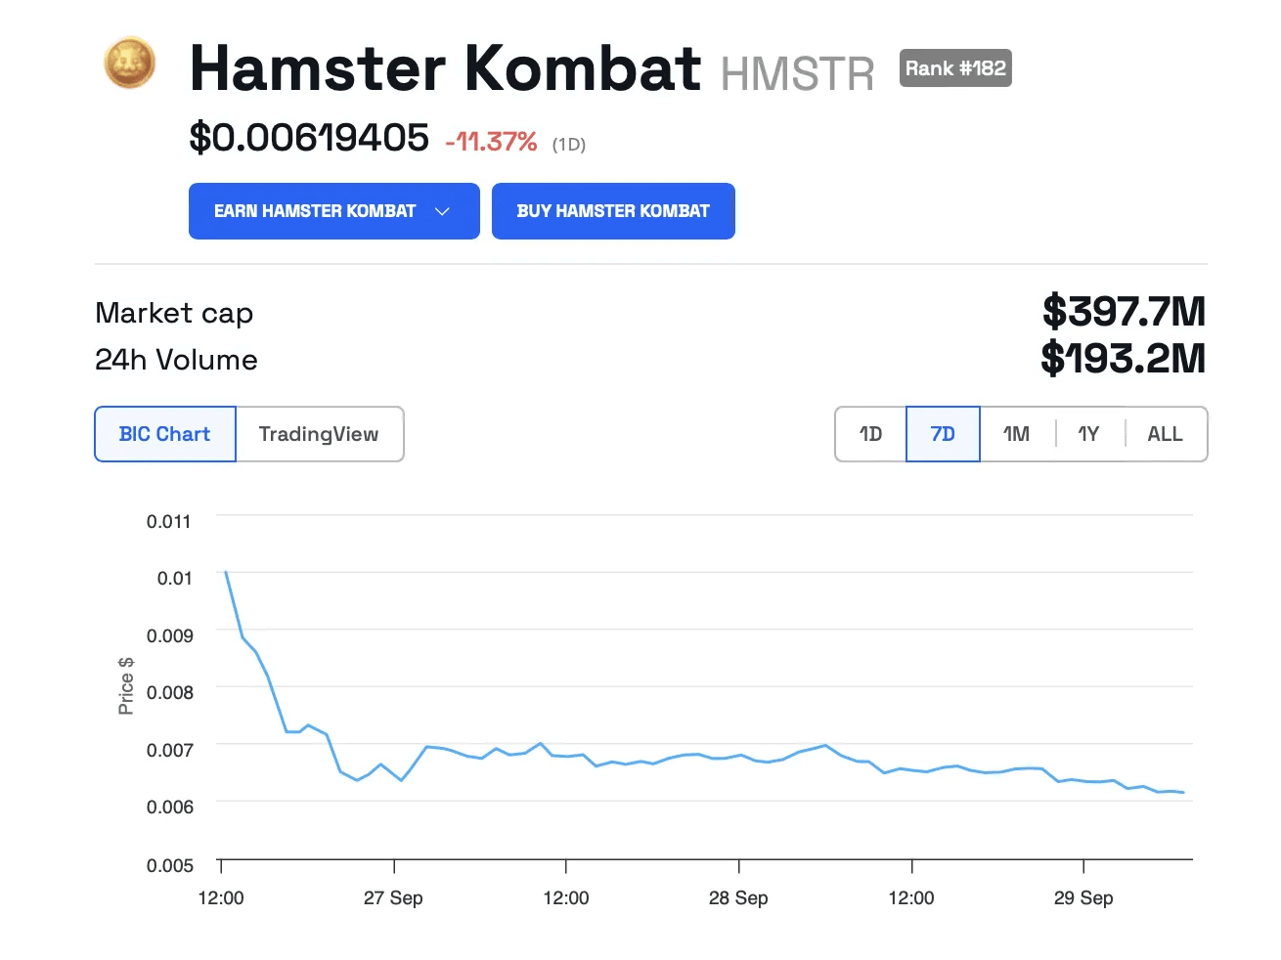1281x960 pixels.
Task: Click the $397.7M market cap value
Action: pyautogui.click(x=1124, y=312)
